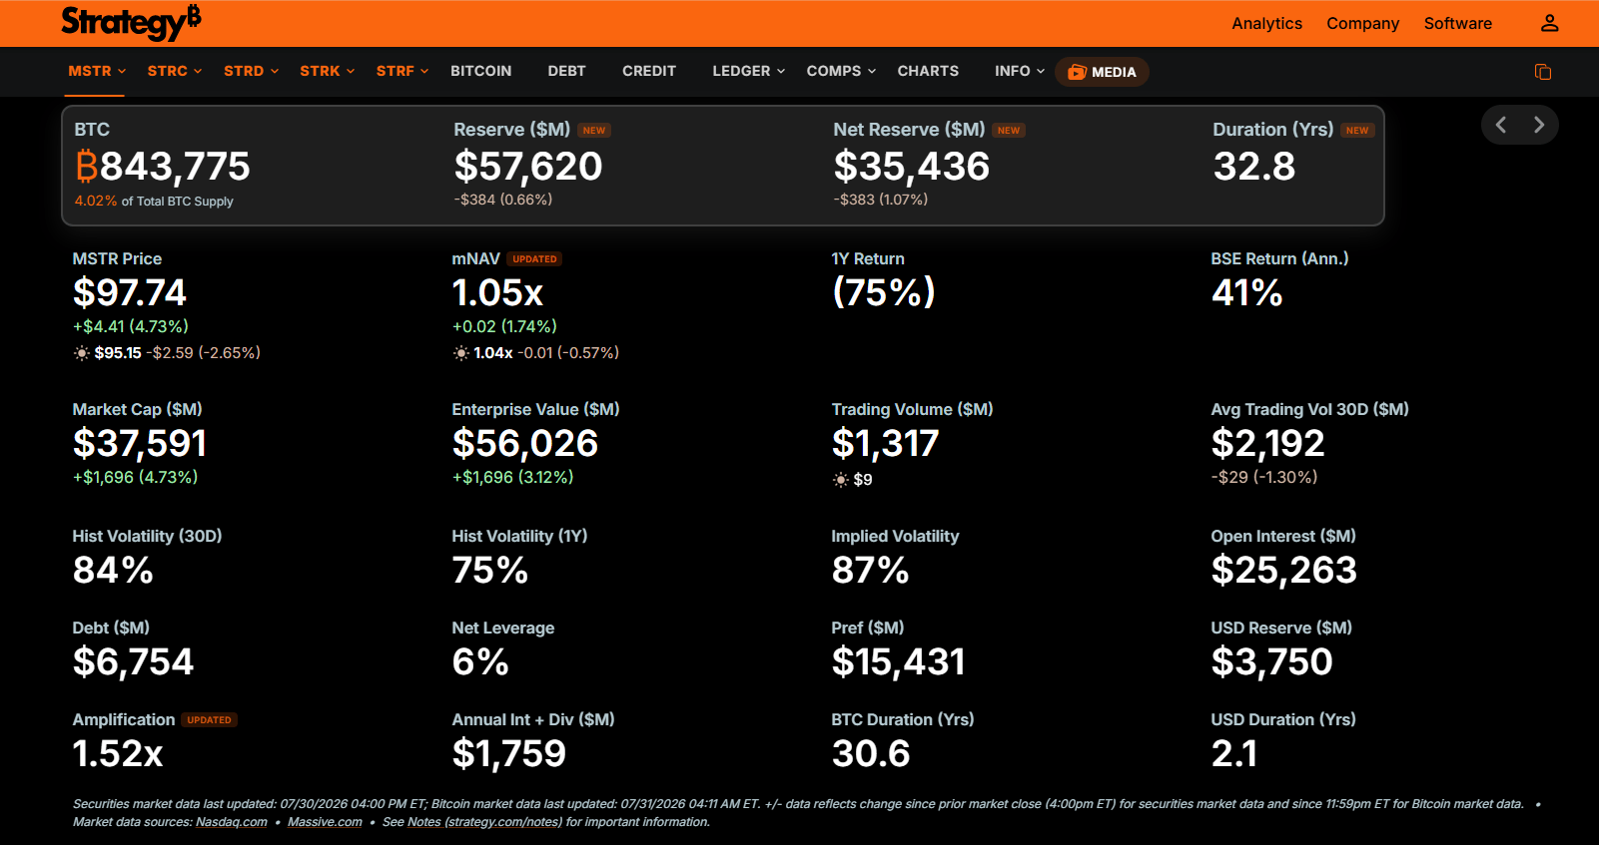The width and height of the screenshot is (1599, 845).
Task: Click the Debt value $6,754
Action: click(134, 662)
